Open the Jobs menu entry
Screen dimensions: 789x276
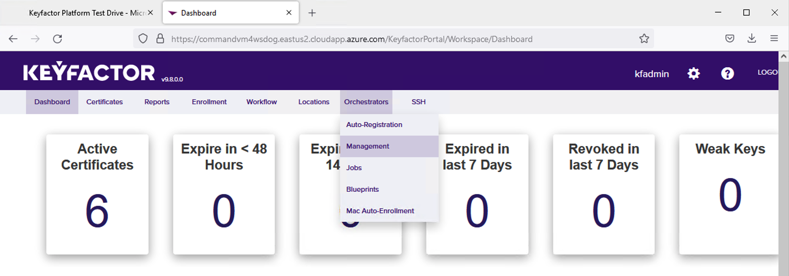(x=354, y=168)
